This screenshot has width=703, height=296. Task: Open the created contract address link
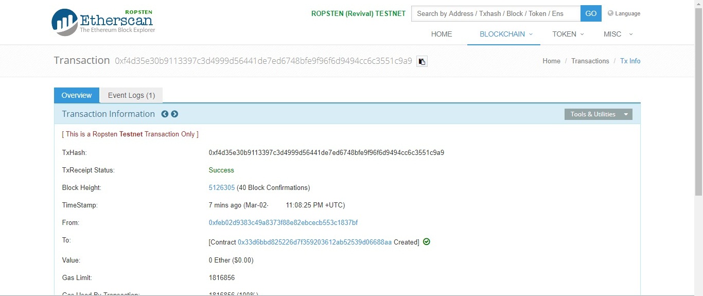[314, 242]
